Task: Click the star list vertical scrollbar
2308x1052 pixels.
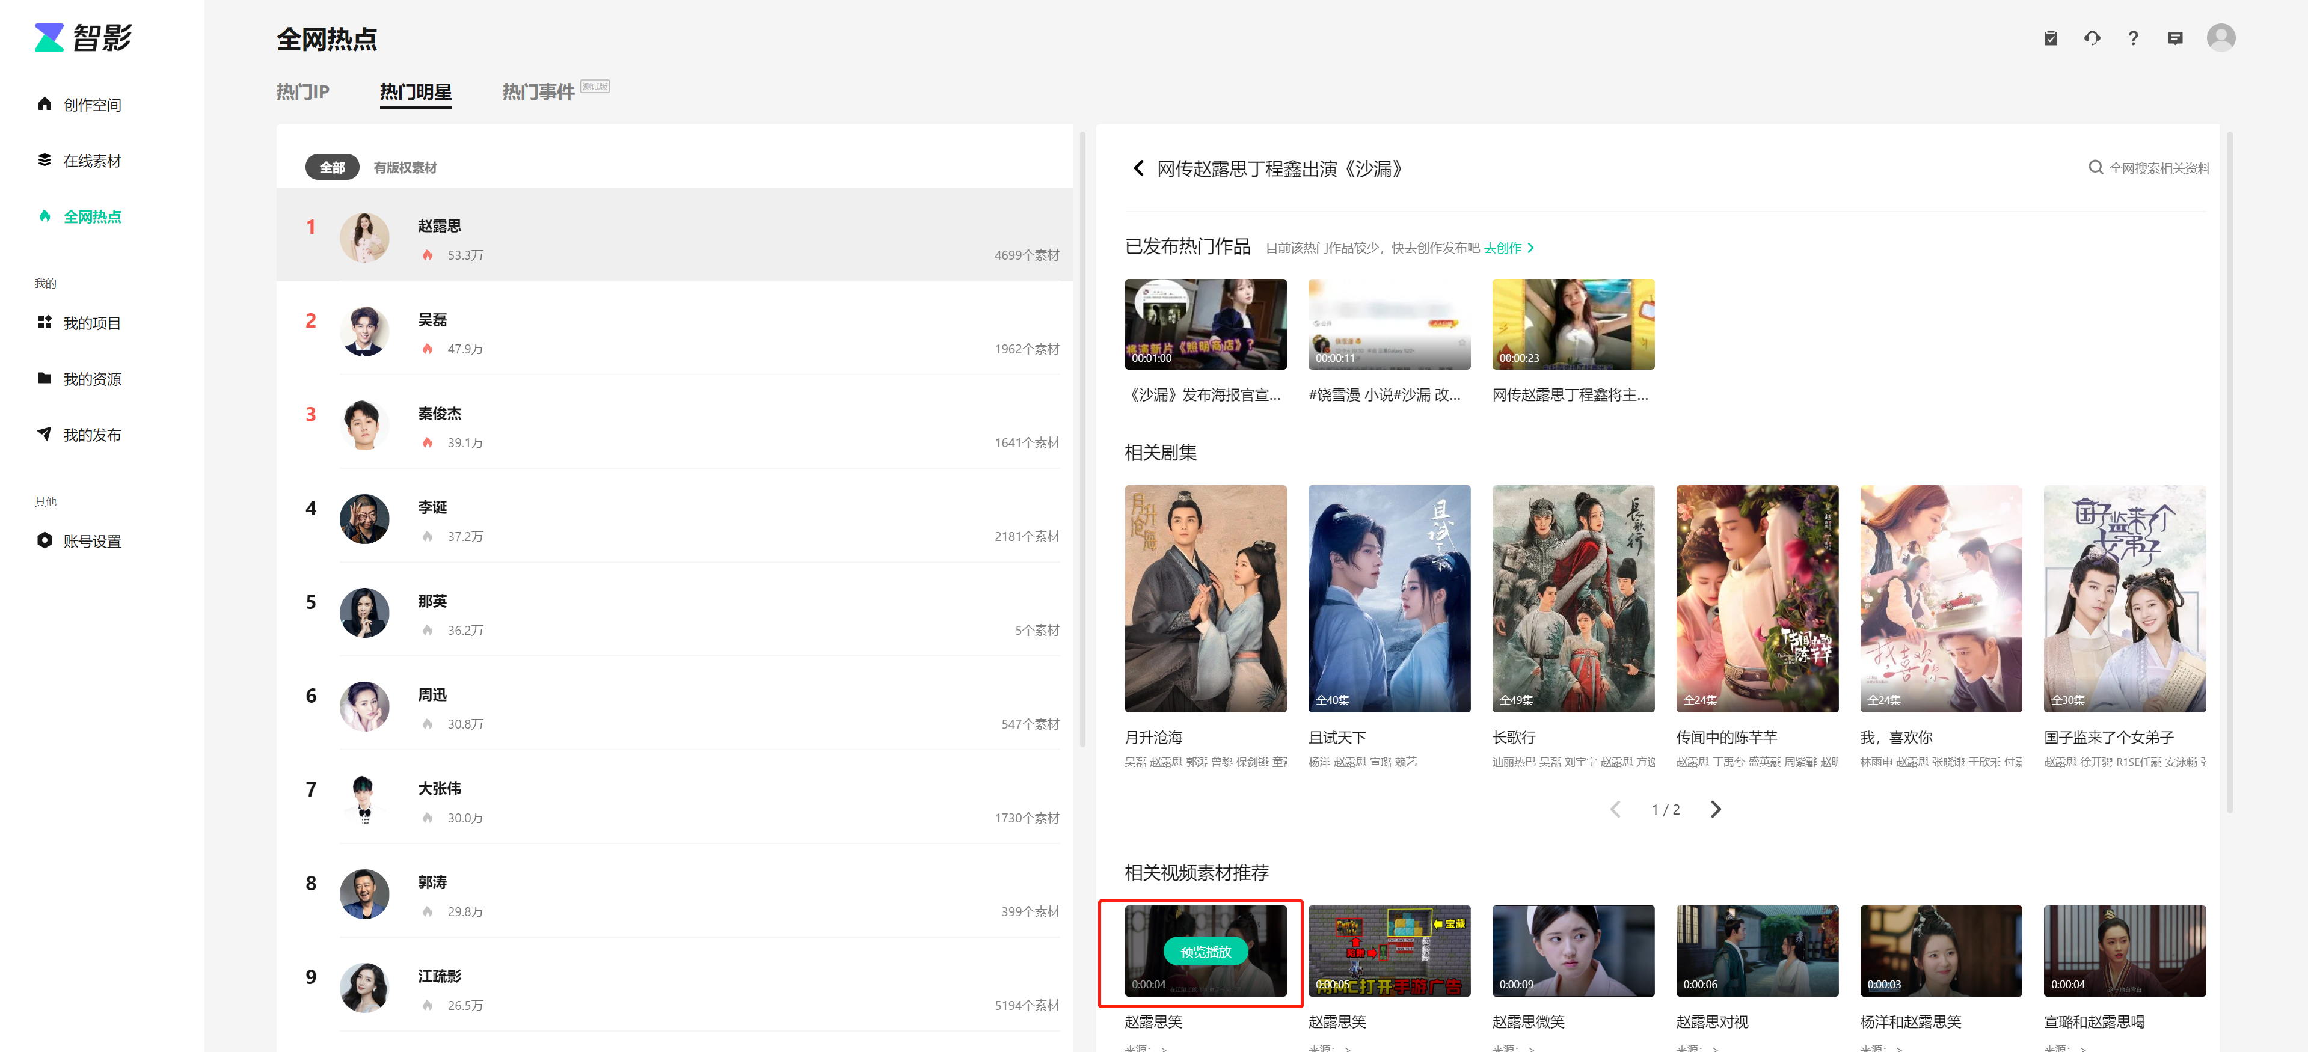Action: [x=1082, y=439]
